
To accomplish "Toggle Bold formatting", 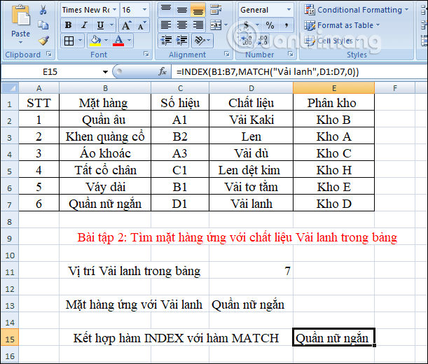I will (69, 25).
